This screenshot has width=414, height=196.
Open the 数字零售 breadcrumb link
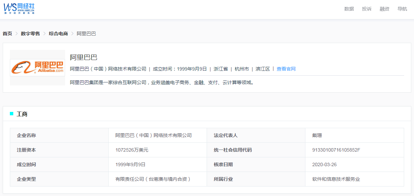point(30,34)
